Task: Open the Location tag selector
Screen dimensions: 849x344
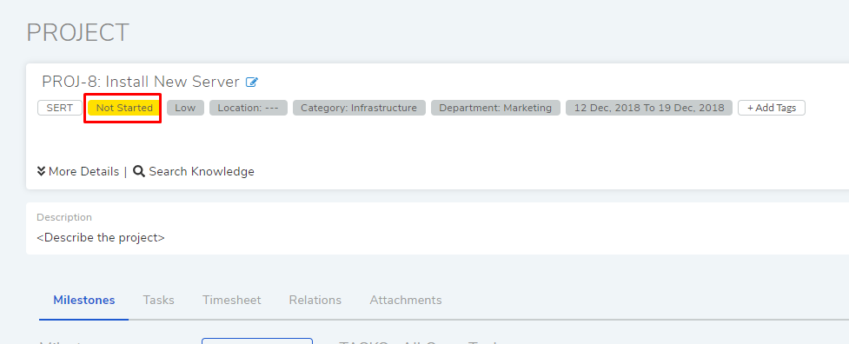Action: pyautogui.click(x=248, y=108)
